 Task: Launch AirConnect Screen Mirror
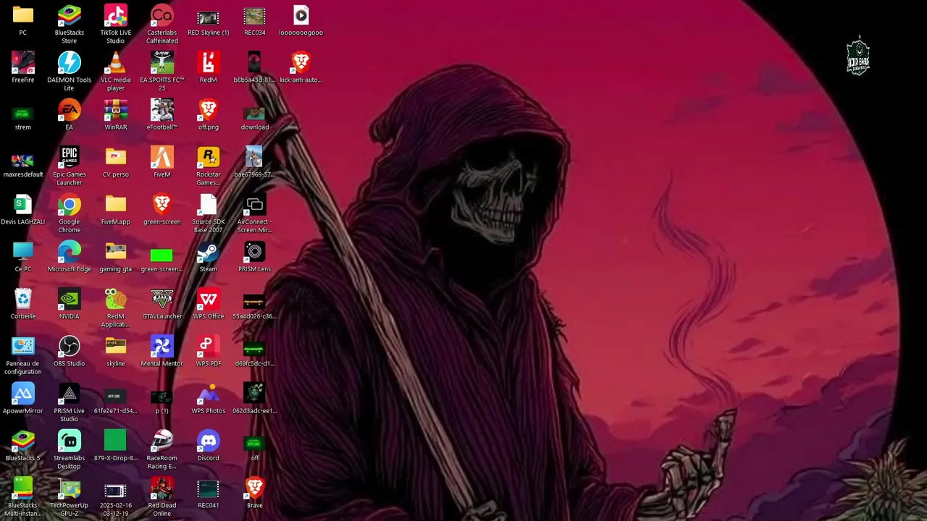255,205
